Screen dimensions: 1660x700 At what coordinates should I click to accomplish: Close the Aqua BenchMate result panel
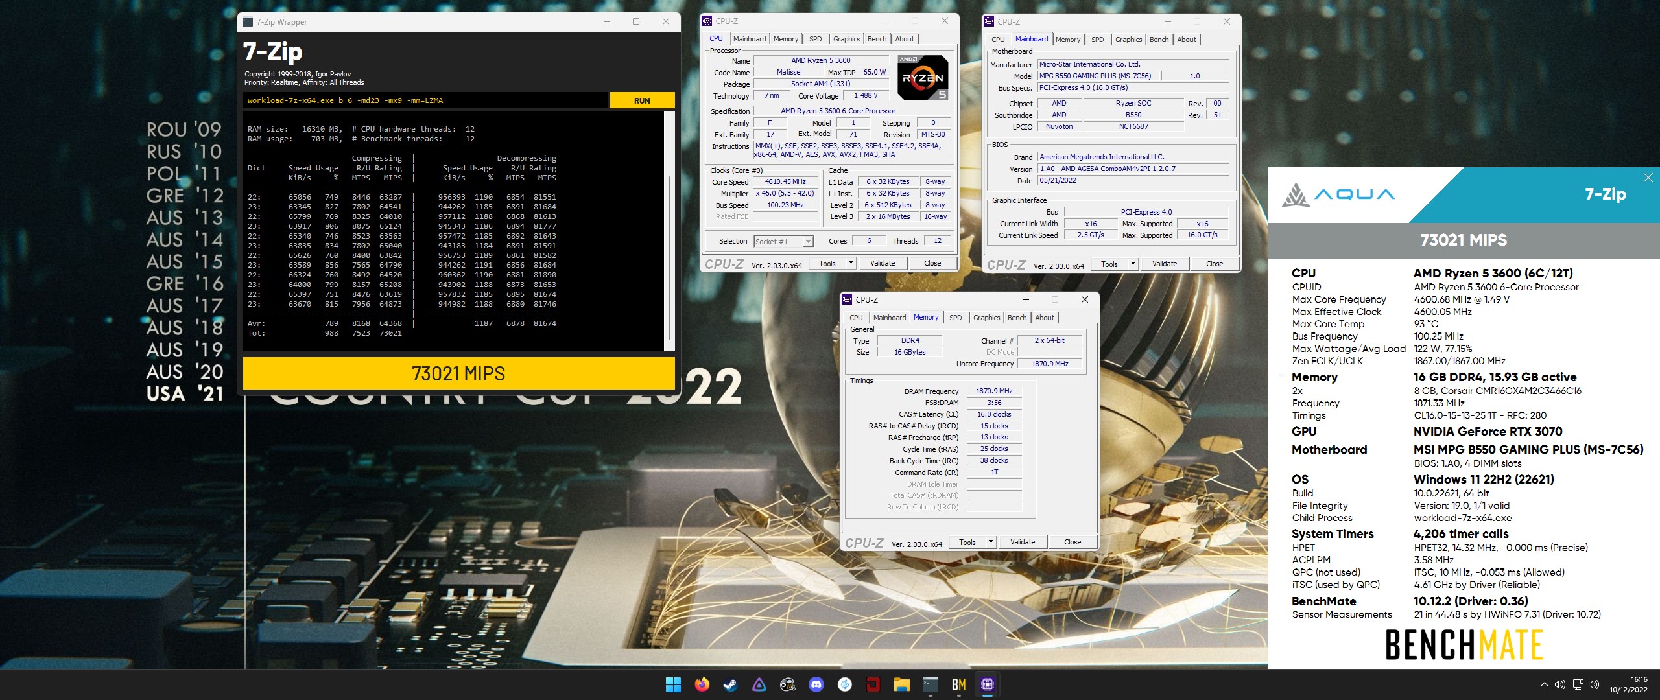click(x=1648, y=178)
